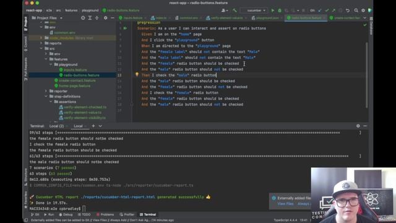Screen dimensions: 396x223
Task: Hide the Terminal panel with the minus icon
Action: [x=365, y=126]
